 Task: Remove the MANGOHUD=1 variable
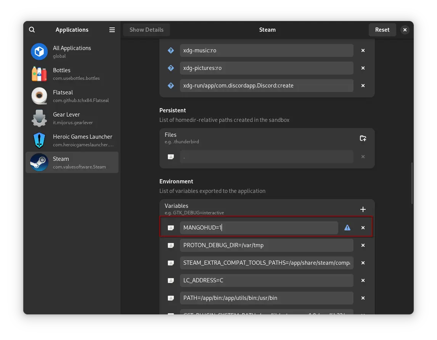(x=363, y=228)
